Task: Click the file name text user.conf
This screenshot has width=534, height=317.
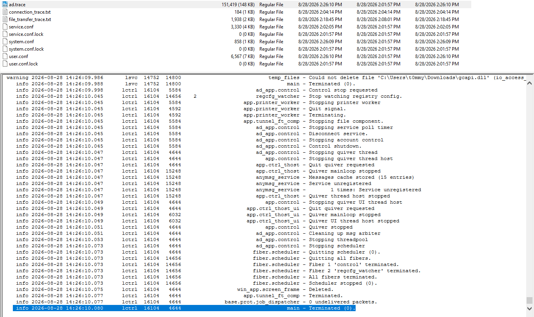Action: point(19,56)
